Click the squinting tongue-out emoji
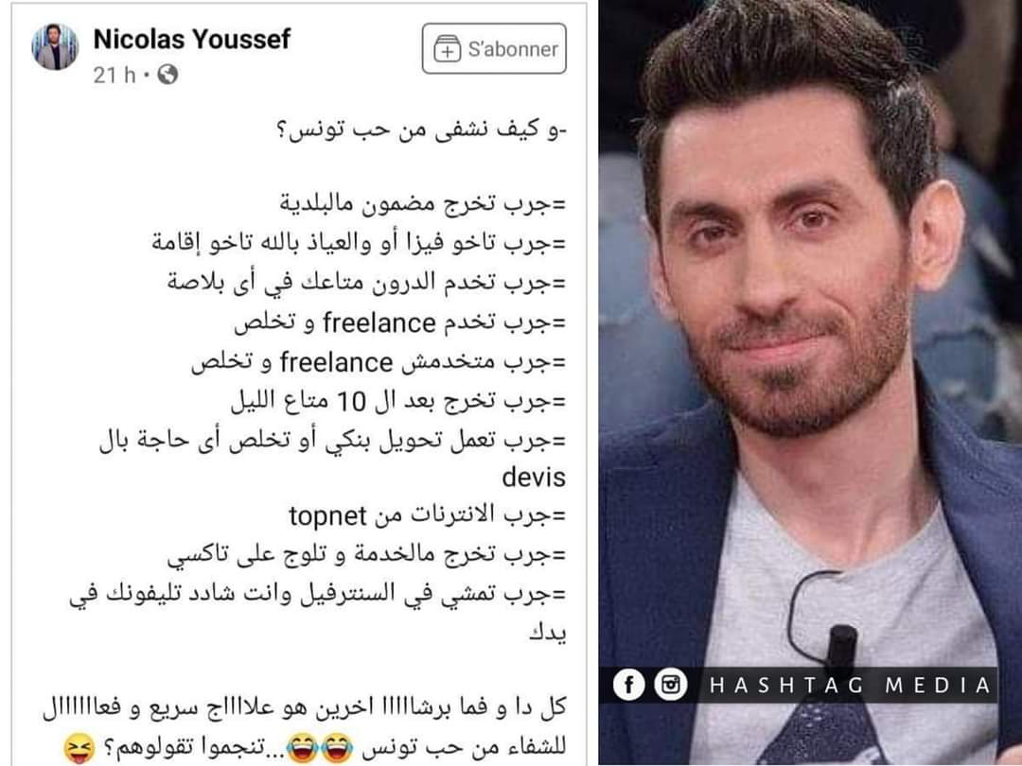 (x=79, y=748)
